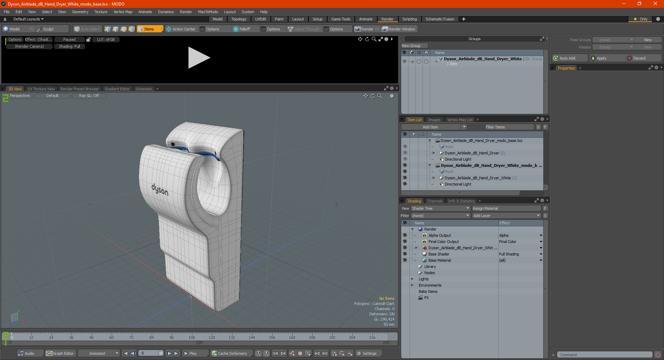Select Vertices mode cube icon

point(108,29)
